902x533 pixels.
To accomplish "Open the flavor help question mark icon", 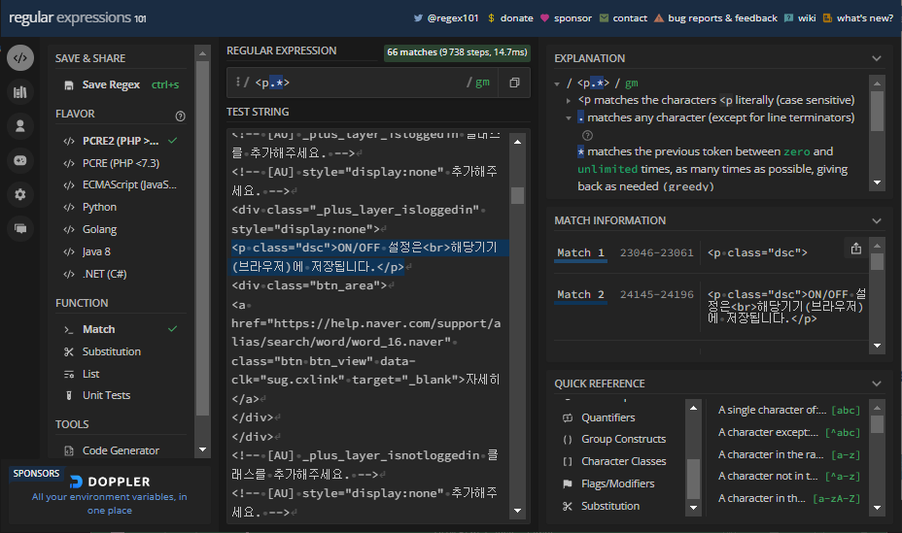I will [180, 117].
